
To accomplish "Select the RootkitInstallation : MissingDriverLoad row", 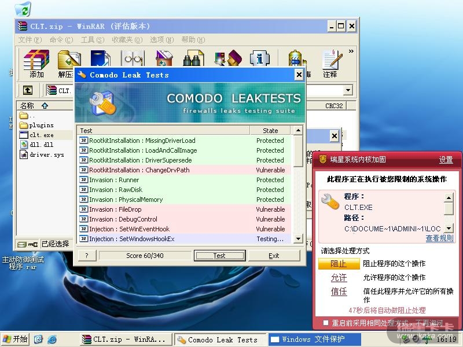I will coord(185,141).
